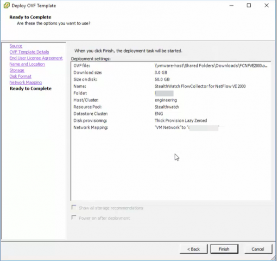Go to OVF Template Details step
Screen dimensions: 278x261
(29, 52)
